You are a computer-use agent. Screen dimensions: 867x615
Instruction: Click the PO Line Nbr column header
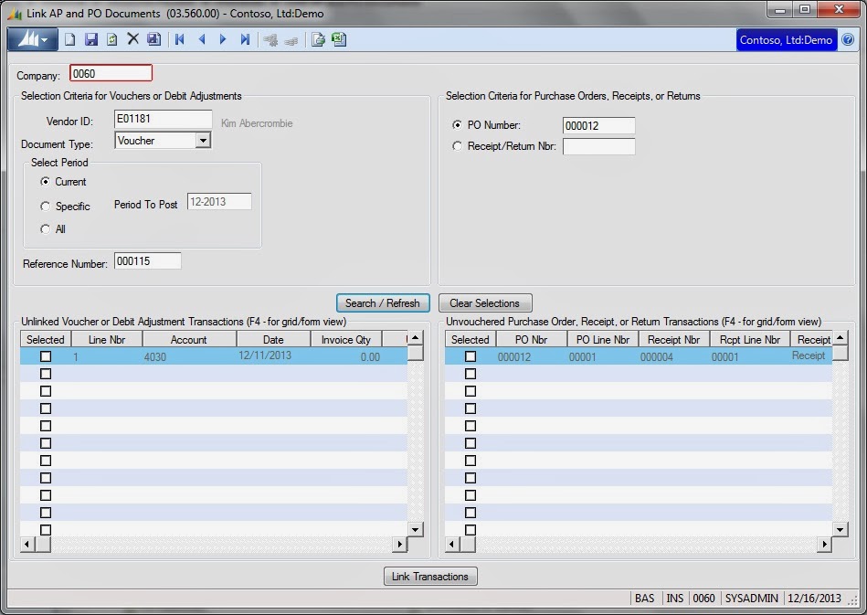(x=603, y=340)
